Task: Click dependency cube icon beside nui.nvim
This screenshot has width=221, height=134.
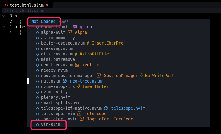Action: tap(65, 81)
